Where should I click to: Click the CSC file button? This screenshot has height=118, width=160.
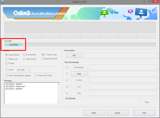click(79, 87)
